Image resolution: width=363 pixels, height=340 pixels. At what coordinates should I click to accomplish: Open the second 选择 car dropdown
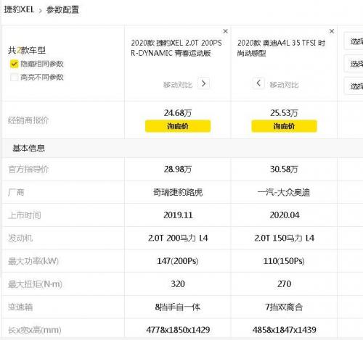354,64
